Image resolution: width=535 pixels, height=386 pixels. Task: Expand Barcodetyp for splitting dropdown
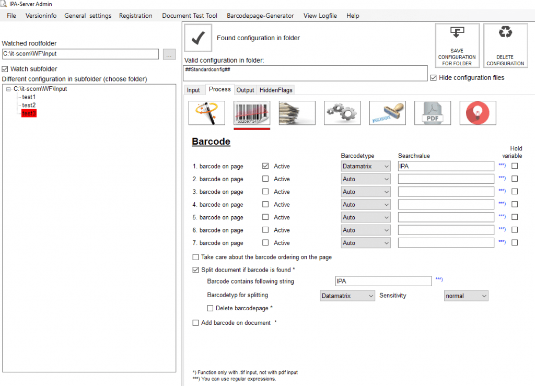[x=347, y=296]
